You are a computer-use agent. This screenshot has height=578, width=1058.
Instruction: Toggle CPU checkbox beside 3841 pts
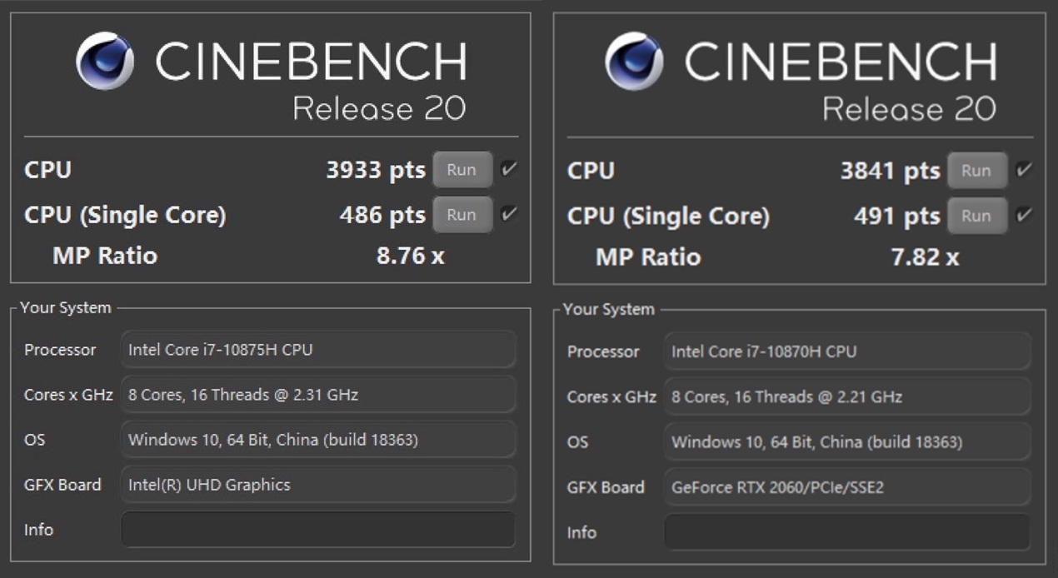pyautogui.click(x=1024, y=171)
